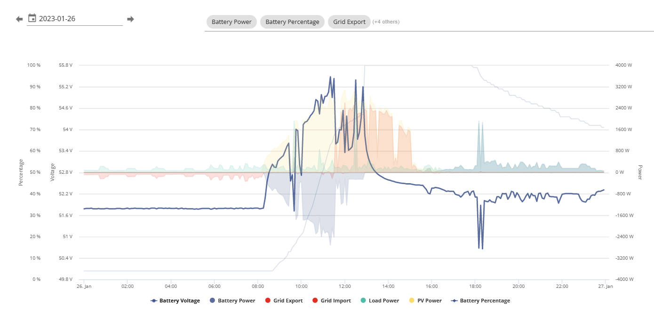This screenshot has width=654, height=317.
Task: Toggle Battery Voltage series in legend
Action: click(x=175, y=301)
